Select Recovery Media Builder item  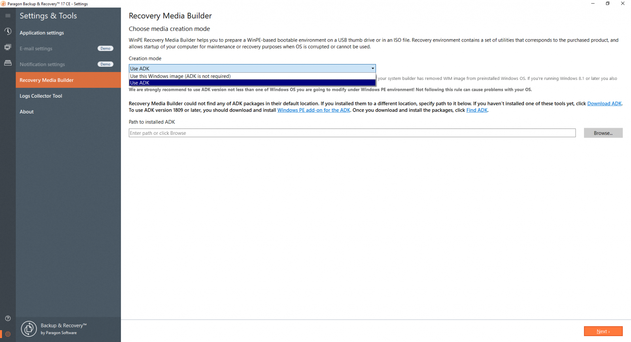tap(68, 80)
